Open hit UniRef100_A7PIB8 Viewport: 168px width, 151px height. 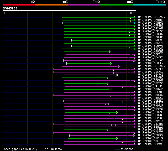click(151, 26)
